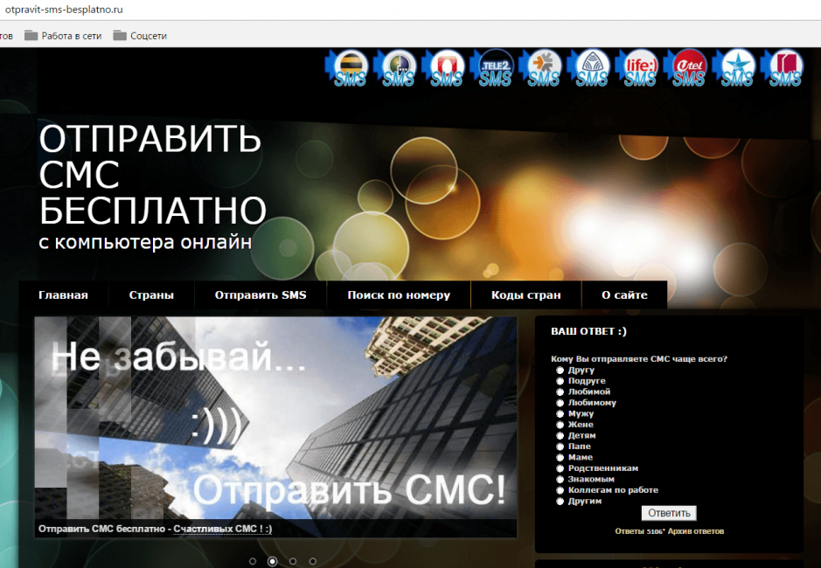Viewport: 821px width, 568px height.
Task: Click the Beeline SMS operator icon
Action: pos(350,68)
